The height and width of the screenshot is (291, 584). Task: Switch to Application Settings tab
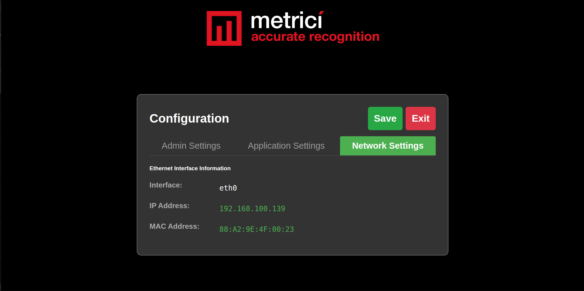[x=286, y=146]
